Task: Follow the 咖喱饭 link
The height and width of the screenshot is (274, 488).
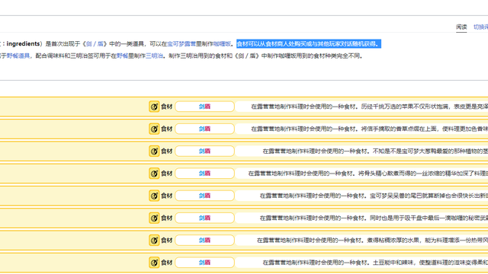Action: (x=222, y=44)
